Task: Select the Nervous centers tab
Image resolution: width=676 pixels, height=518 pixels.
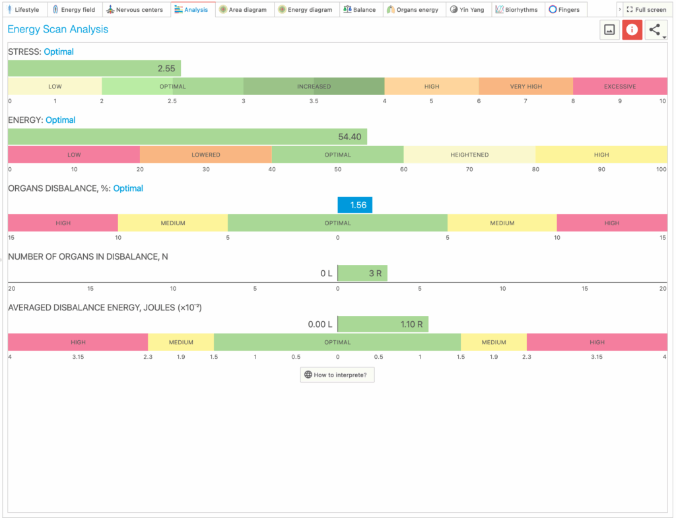Action: point(135,10)
